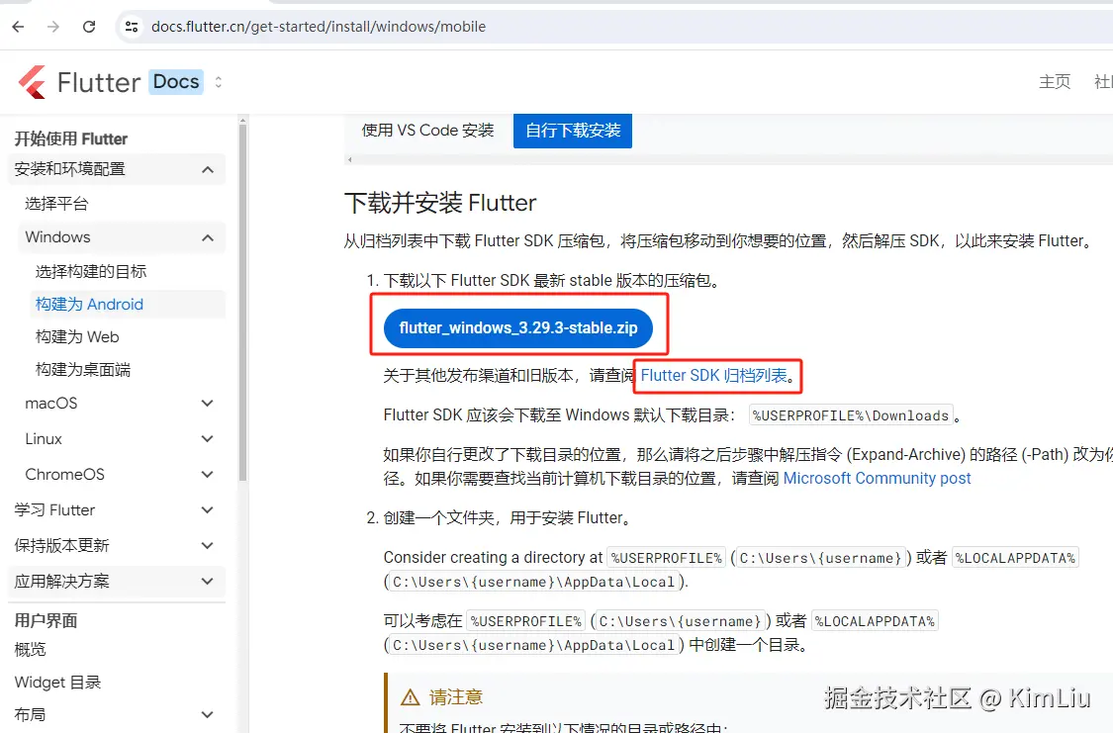
Task: Select 构建为 Web sidebar item
Action: click(x=77, y=336)
